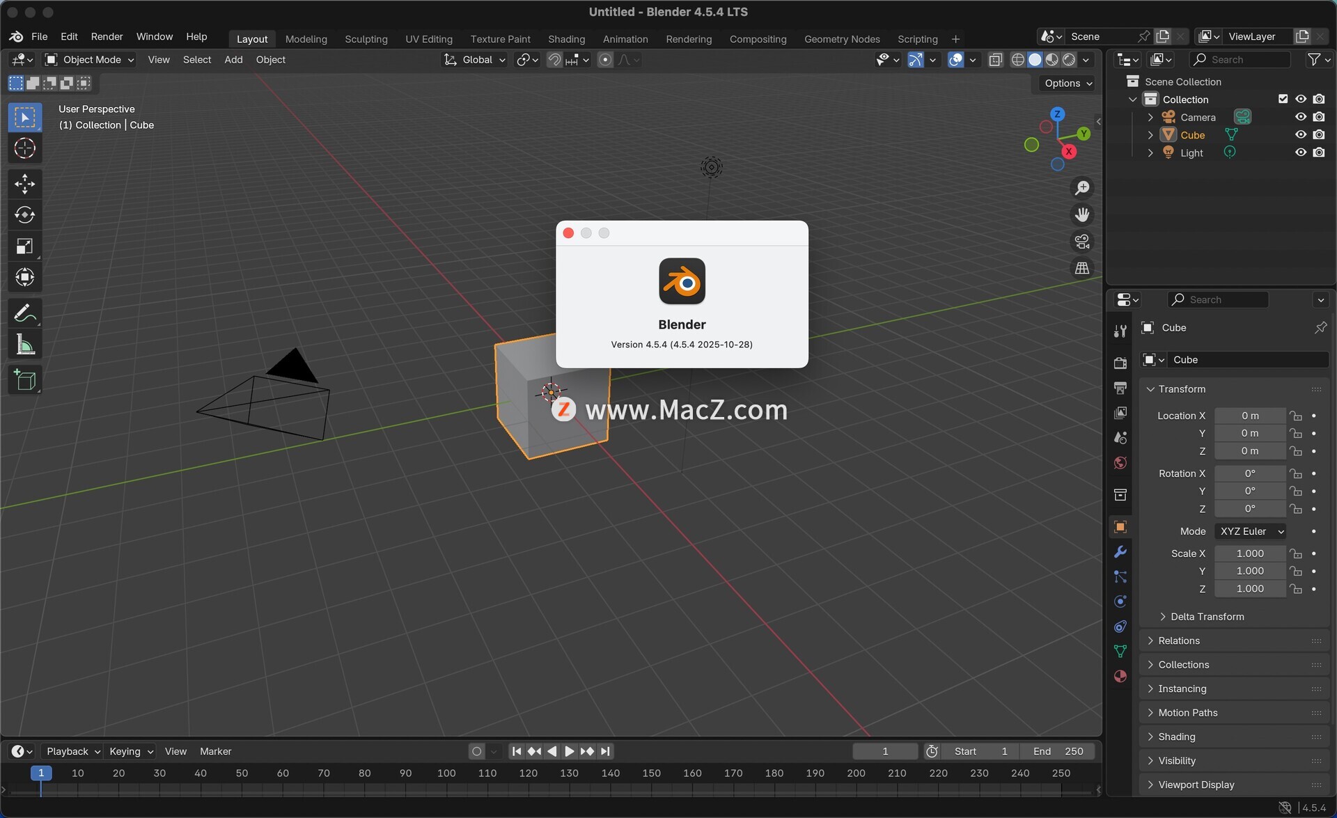Viewport: 1337px width, 818px height.
Task: Switch to the Sculpting workspace tab
Action: click(366, 39)
